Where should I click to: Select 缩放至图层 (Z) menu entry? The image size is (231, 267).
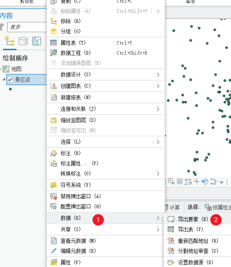click(x=106, y=121)
